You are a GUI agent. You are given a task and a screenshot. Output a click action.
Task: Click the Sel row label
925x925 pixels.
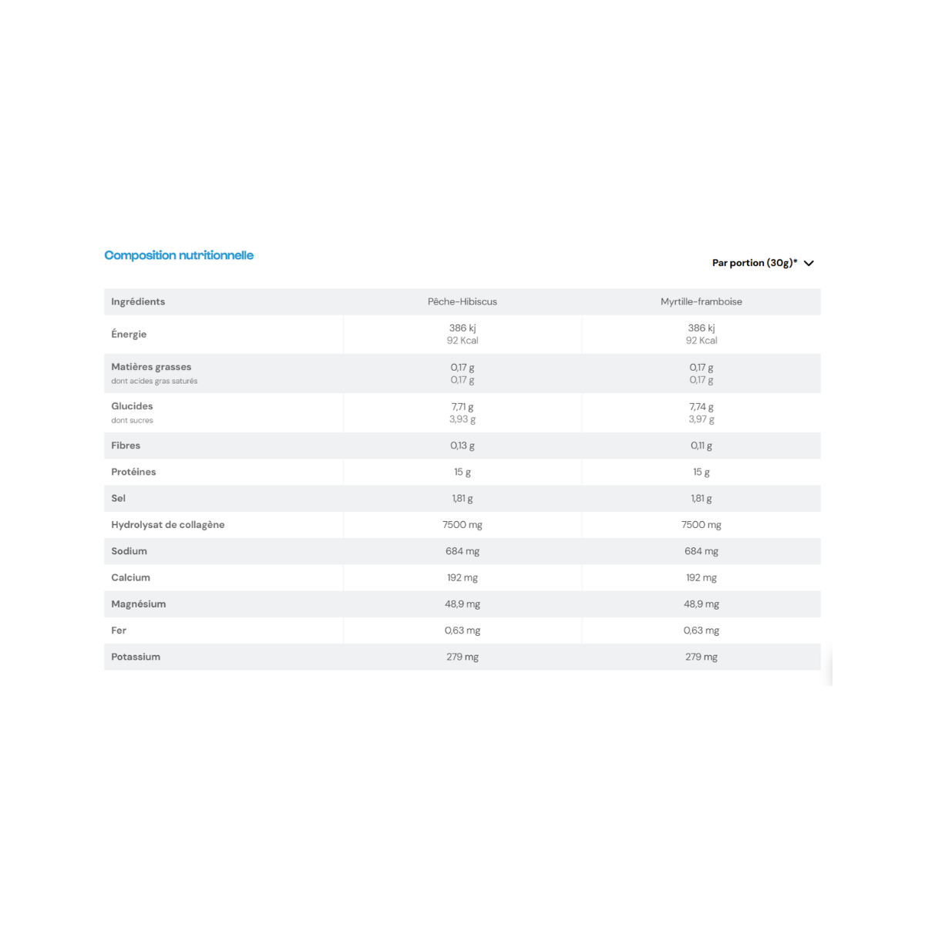(118, 498)
